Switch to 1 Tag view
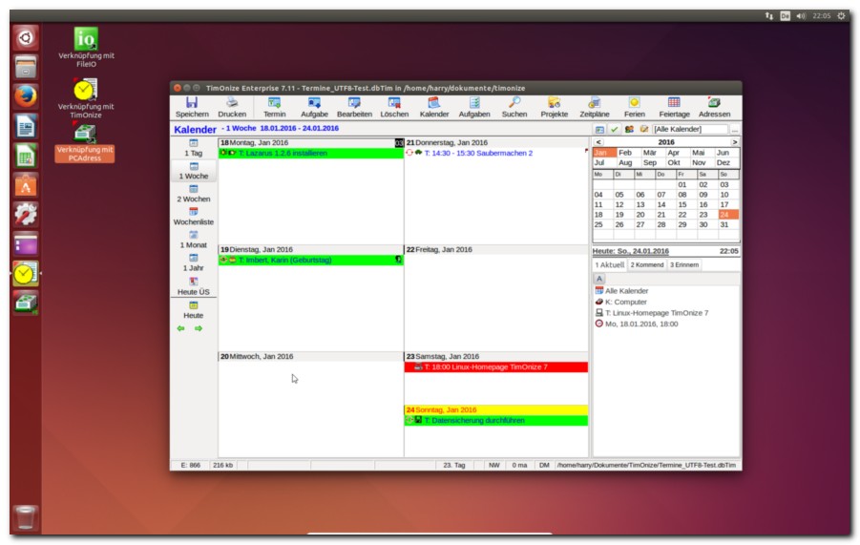860x545 pixels. click(x=194, y=148)
